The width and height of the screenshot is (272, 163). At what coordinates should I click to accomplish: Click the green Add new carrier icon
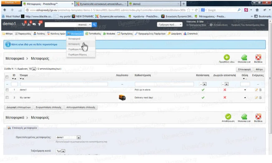click(x=227, y=57)
